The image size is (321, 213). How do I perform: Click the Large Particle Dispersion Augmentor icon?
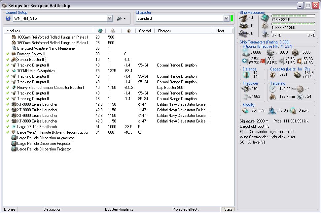coord(14,138)
